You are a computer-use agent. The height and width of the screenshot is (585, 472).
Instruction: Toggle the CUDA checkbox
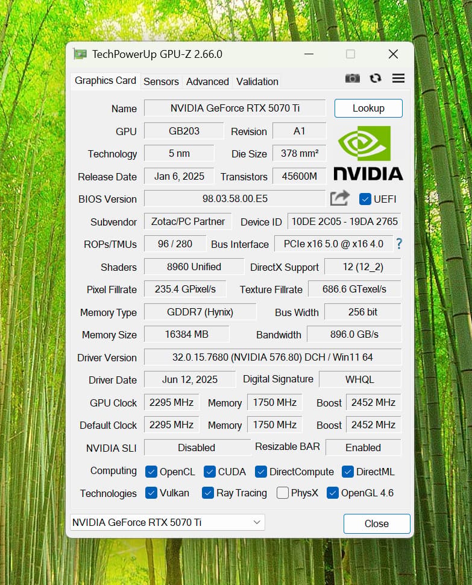coord(210,472)
